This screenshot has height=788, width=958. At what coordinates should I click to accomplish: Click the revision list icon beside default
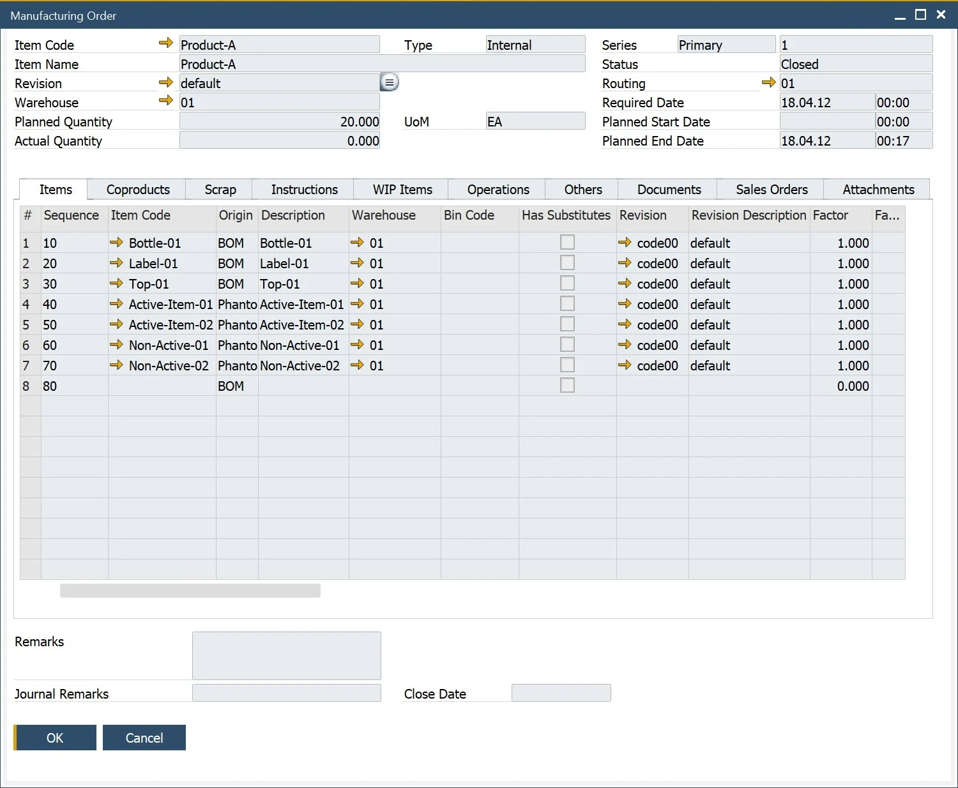[x=389, y=82]
